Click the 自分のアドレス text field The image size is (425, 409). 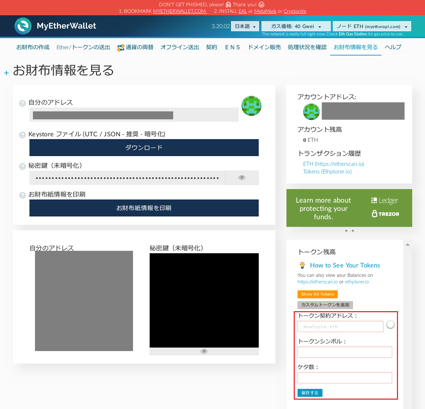point(134,115)
